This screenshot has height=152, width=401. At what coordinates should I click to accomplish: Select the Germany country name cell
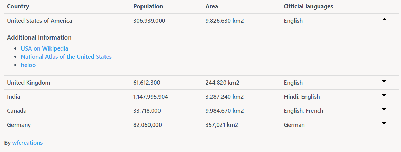click(x=19, y=125)
